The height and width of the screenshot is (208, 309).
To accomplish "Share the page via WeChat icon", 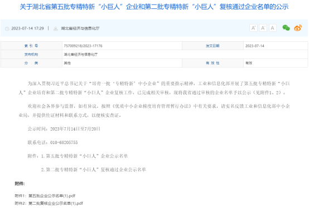I will click(x=286, y=28).
